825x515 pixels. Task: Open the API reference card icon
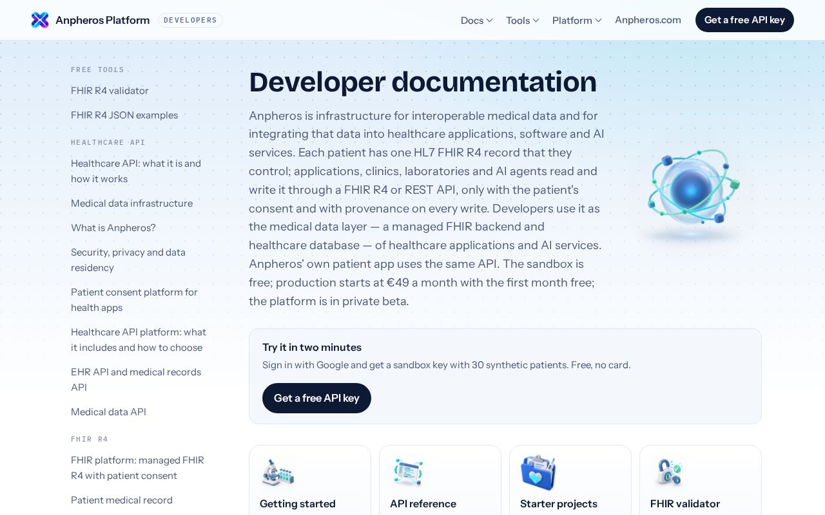[408, 473]
